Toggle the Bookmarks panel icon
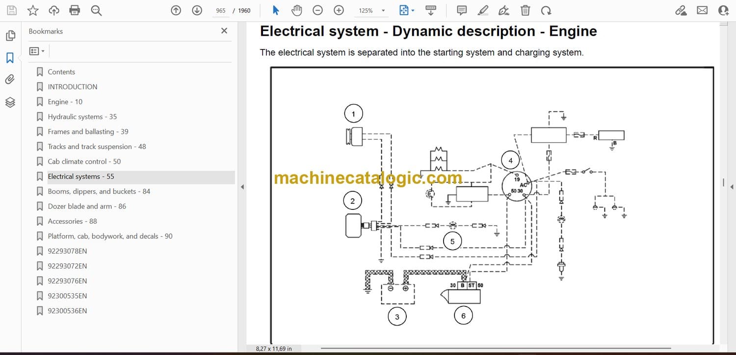736x355 pixels. point(10,58)
